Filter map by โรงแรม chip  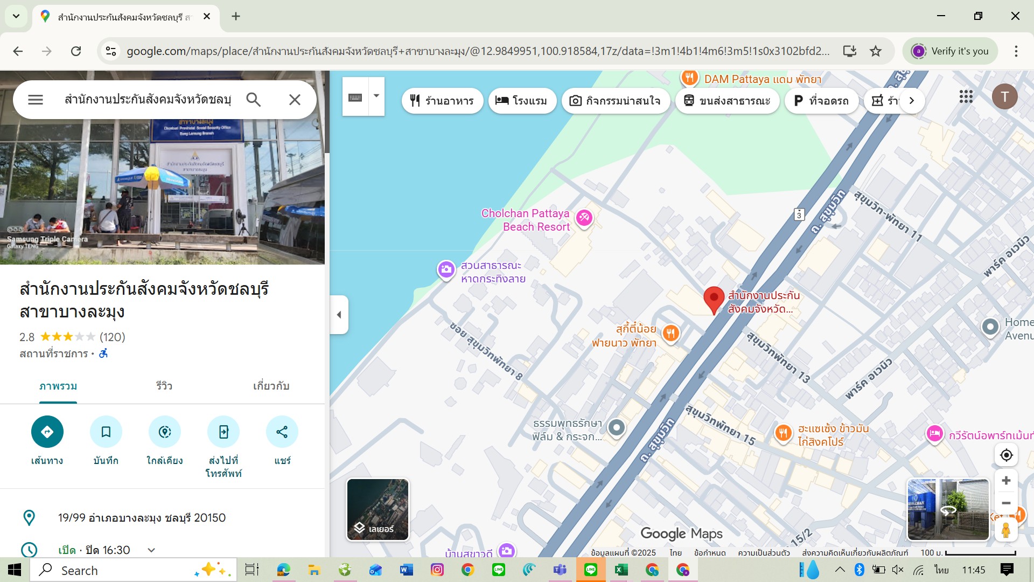[521, 101]
